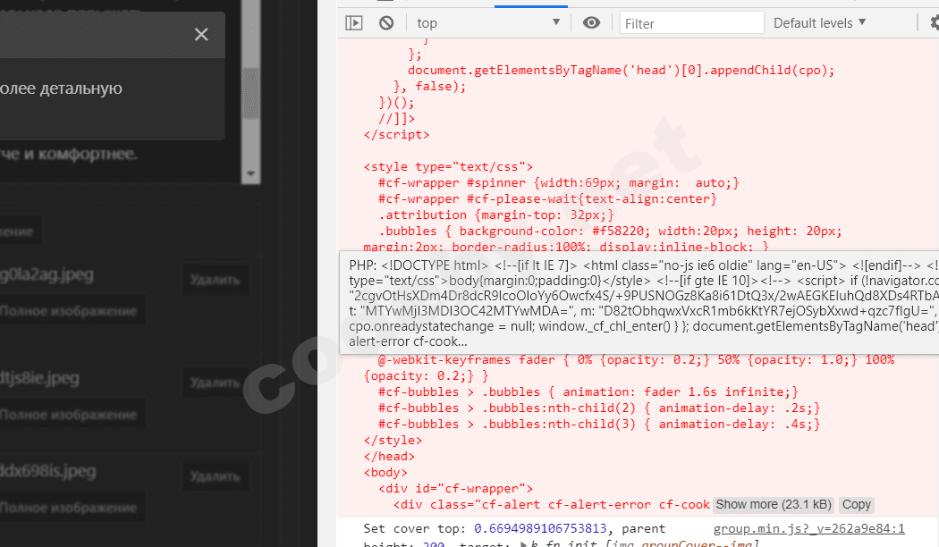The height and width of the screenshot is (547, 939).
Task: Clear the console with the ban icon
Action: point(386,23)
